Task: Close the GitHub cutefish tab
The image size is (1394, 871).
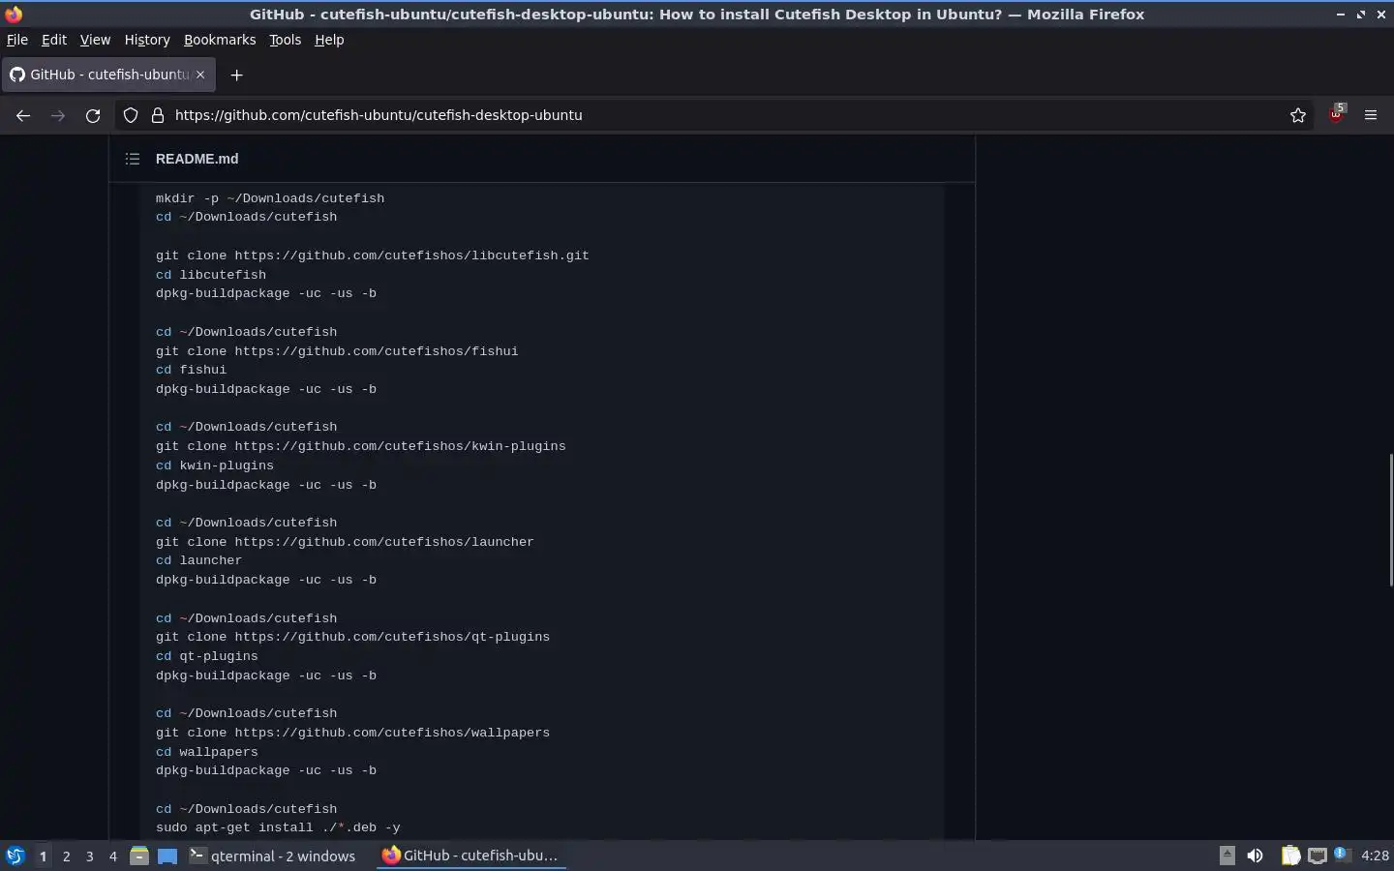Action: pos(200,74)
